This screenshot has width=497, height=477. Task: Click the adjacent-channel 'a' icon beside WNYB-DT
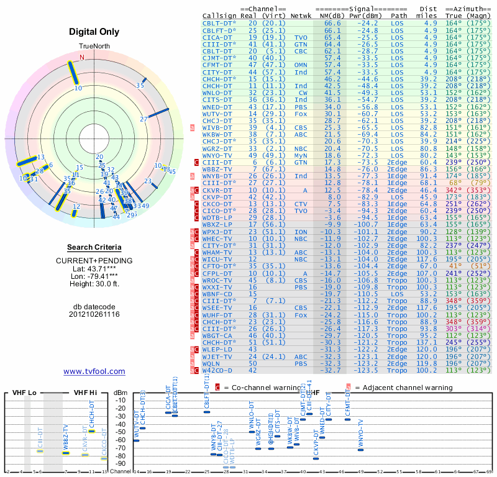pyautogui.click(x=192, y=176)
